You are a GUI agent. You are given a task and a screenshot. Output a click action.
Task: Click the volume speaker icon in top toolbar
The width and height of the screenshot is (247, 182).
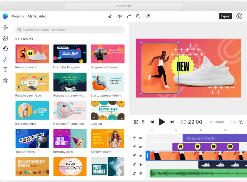tap(119, 16)
